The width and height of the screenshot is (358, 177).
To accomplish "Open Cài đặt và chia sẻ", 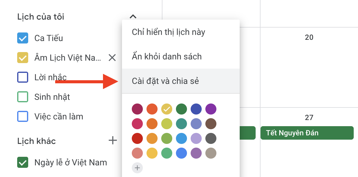I will point(166,81).
